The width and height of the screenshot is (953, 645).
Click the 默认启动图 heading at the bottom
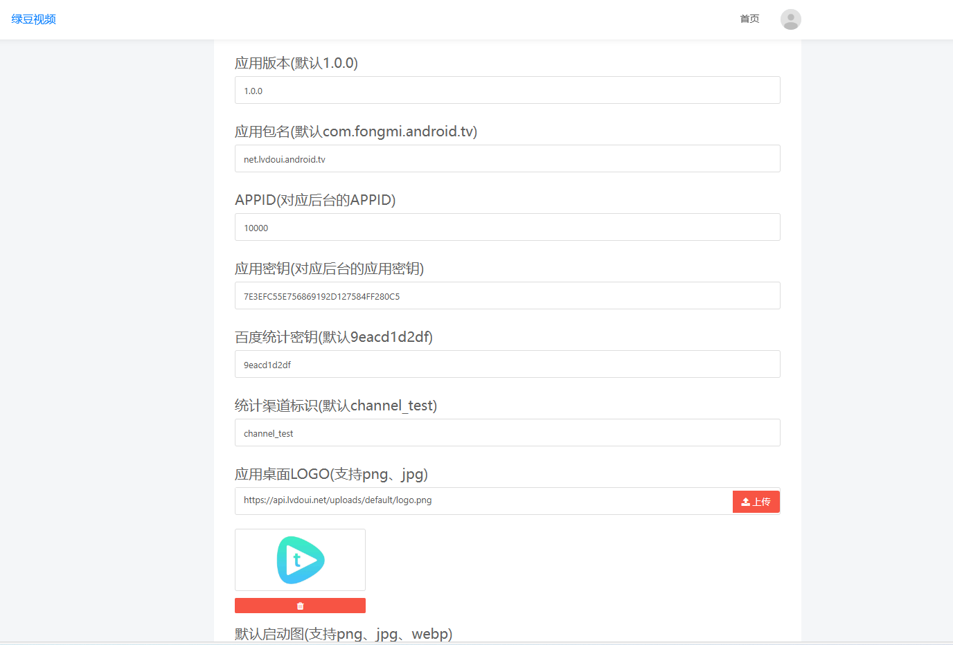click(344, 633)
